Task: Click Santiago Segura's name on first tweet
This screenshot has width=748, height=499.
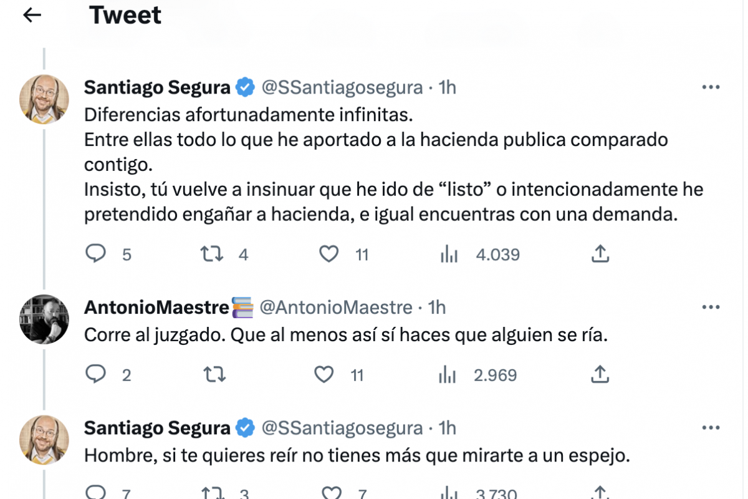Action: pyautogui.click(x=157, y=87)
